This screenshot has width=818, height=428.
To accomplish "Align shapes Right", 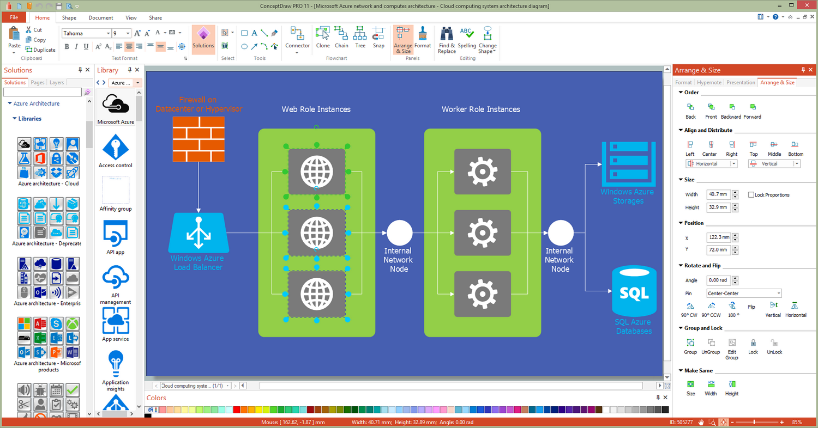I will tap(732, 148).
